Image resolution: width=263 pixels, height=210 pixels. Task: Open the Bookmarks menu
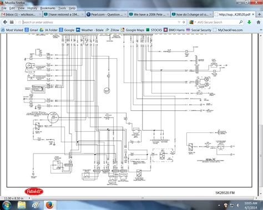[48, 8]
